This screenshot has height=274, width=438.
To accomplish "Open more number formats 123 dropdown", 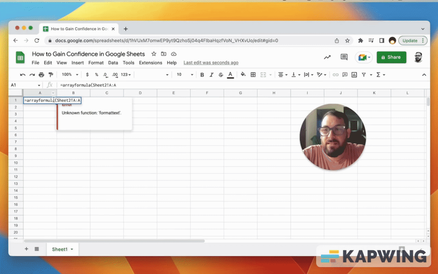I will click(126, 75).
